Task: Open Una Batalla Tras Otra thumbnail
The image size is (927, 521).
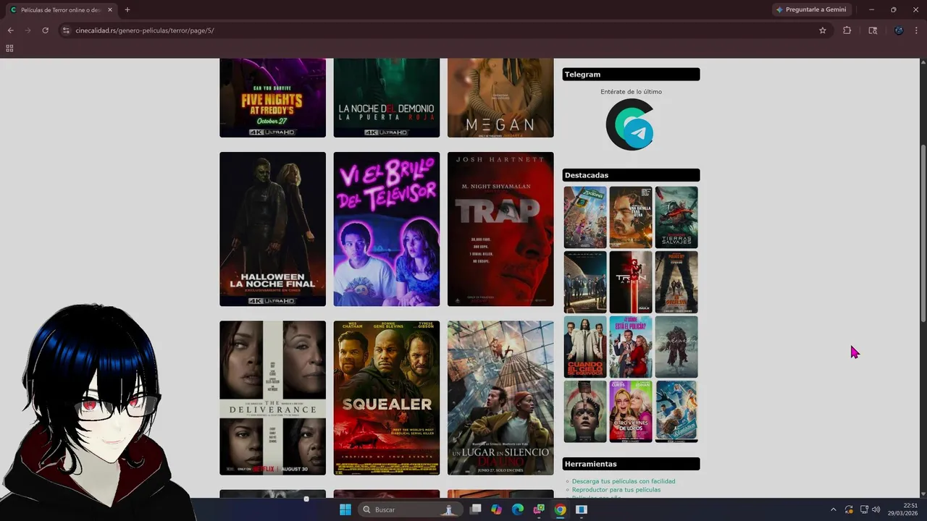Action: tap(631, 217)
